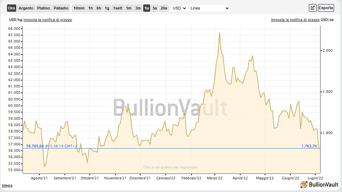This screenshot has height=192, width=342.
Task: Click the Maggio'22 x-axis label
Action: tap(265, 178)
